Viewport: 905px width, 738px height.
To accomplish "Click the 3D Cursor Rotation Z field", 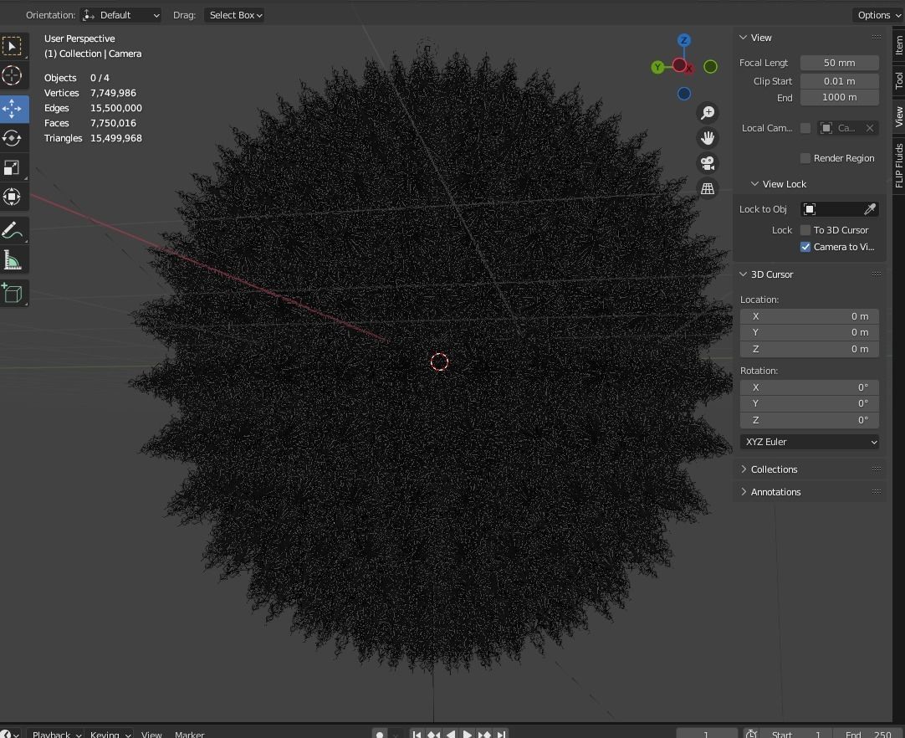I will click(x=809, y=420).
